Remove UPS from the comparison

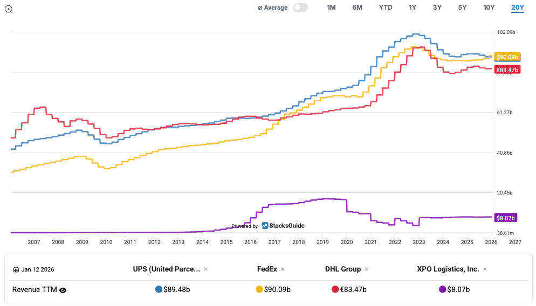pyautogui.click(x=205, y=269)
